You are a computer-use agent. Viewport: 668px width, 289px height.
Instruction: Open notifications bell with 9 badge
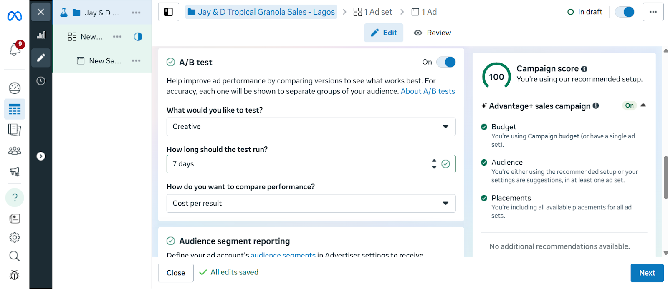click(15, 49)
